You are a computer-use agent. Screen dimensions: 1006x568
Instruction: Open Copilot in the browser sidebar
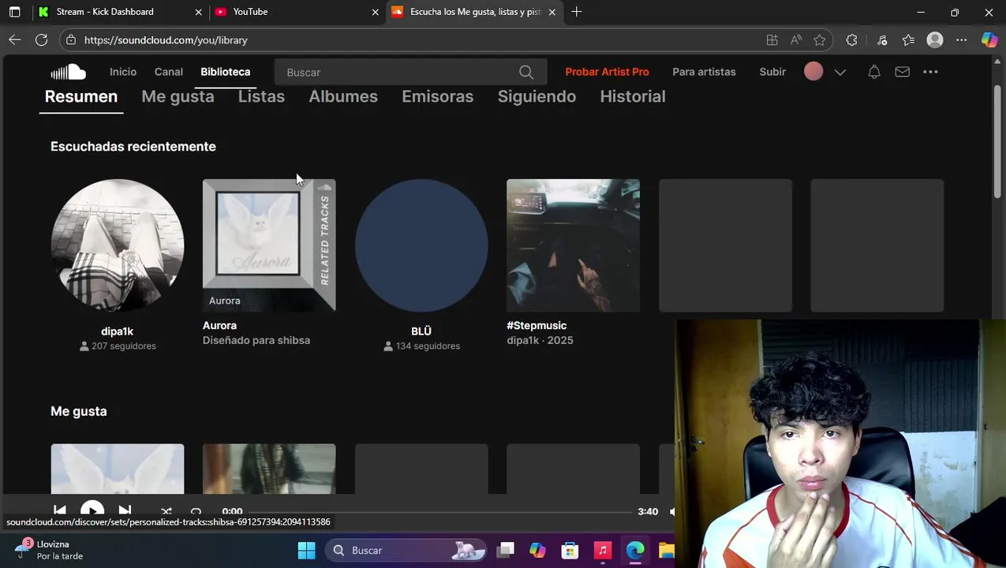tap(989, 39)
